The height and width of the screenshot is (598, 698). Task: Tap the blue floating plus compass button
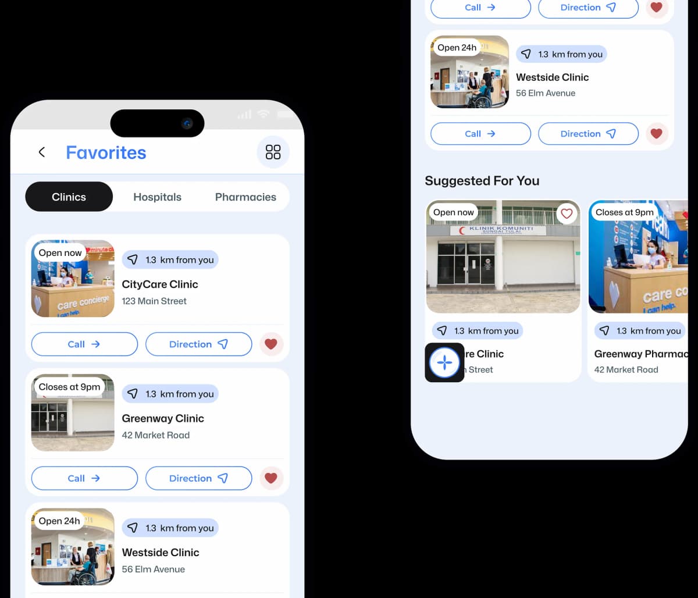click(x=444, y=362)
